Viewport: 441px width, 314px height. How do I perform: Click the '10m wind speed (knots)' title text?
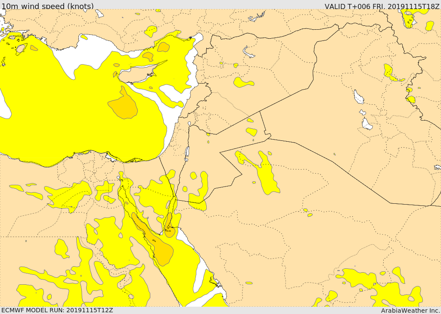[47, 6]
